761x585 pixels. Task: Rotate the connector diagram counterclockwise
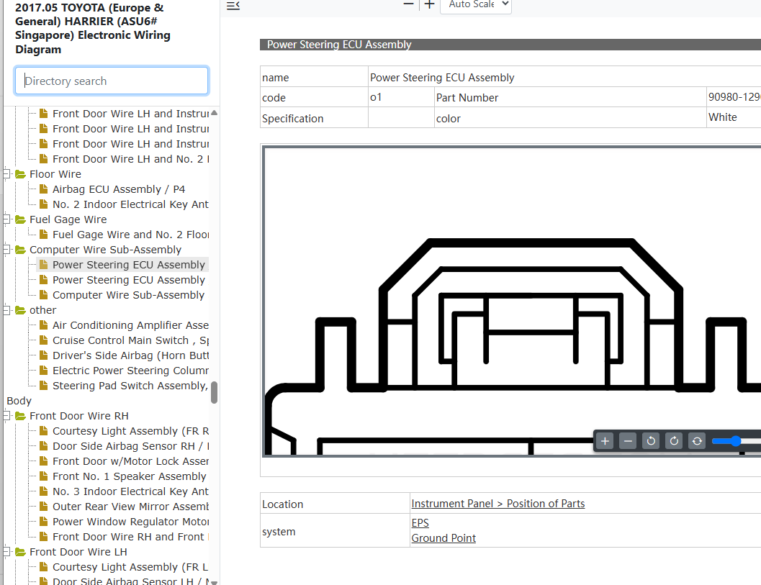651,441
